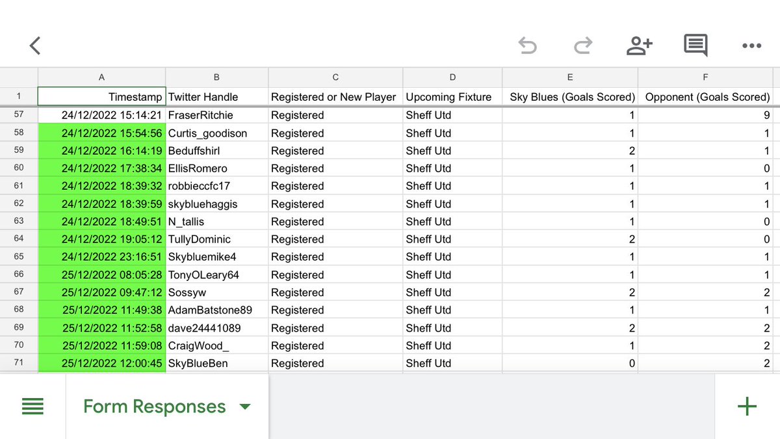Screen dimensions: 780x439
Task: Select row 71 header number
Action: pos(19,363)
